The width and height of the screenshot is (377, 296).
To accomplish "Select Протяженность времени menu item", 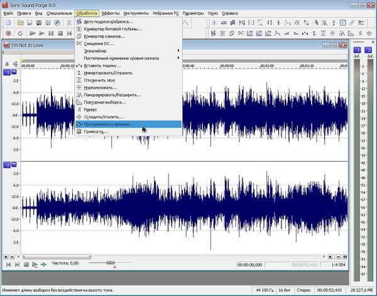I will coord(129,124).
